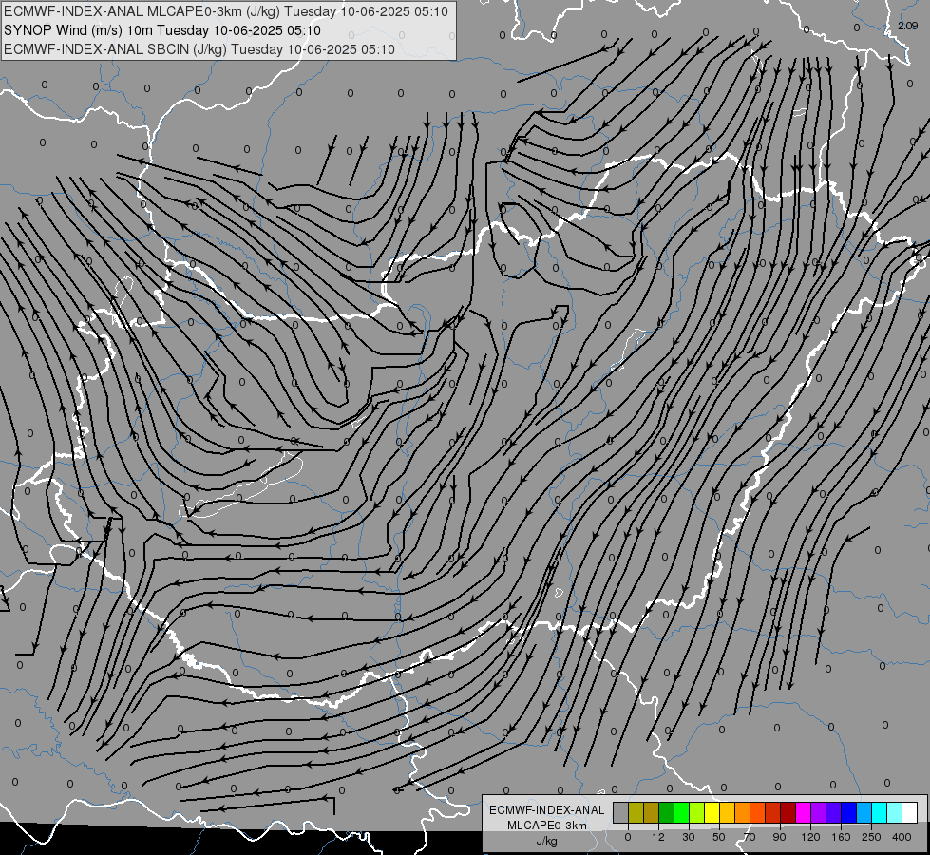This screenshot has width=930, height=855.
Task: Select the yellow-green legend swatch
Action: [x=697, y=812]
